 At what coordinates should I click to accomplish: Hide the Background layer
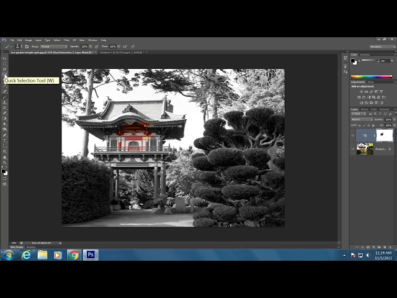coord(353,149)
